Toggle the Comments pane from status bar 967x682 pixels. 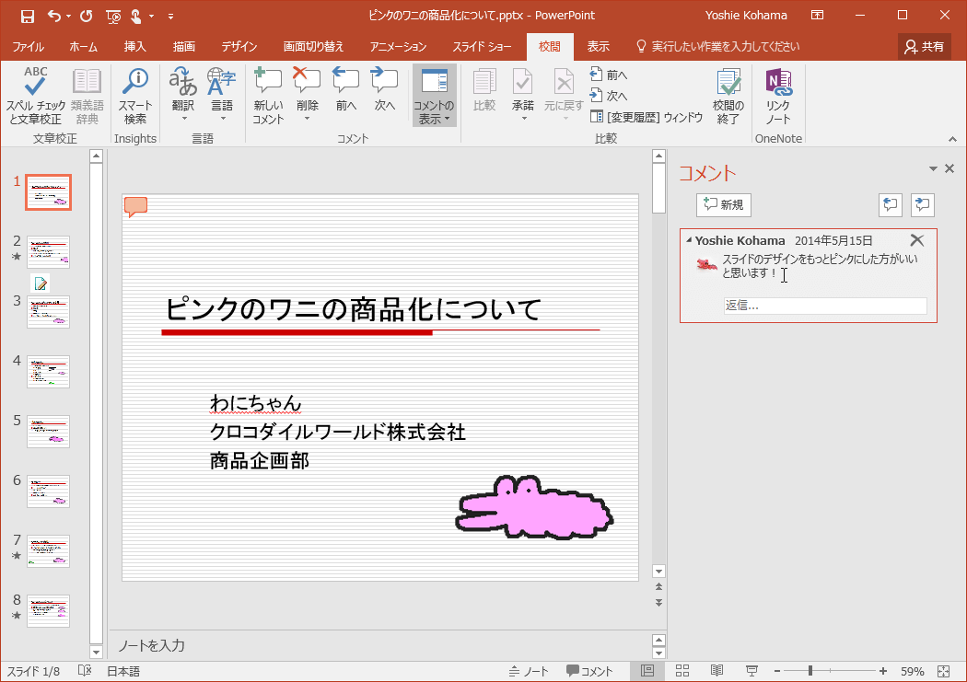(589, 671)
